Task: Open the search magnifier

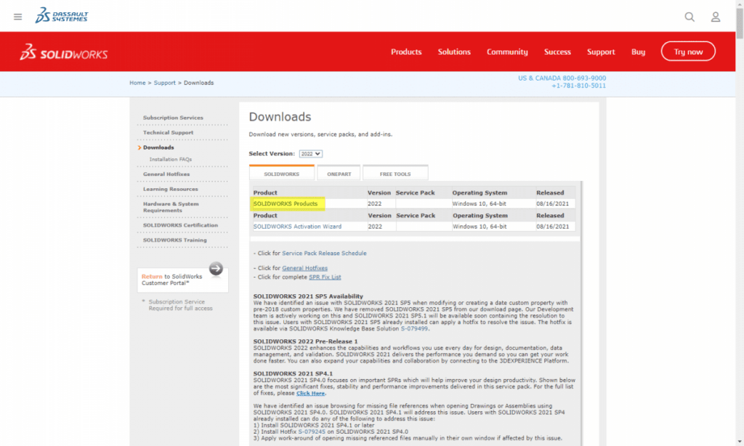Action: [689, 17]
